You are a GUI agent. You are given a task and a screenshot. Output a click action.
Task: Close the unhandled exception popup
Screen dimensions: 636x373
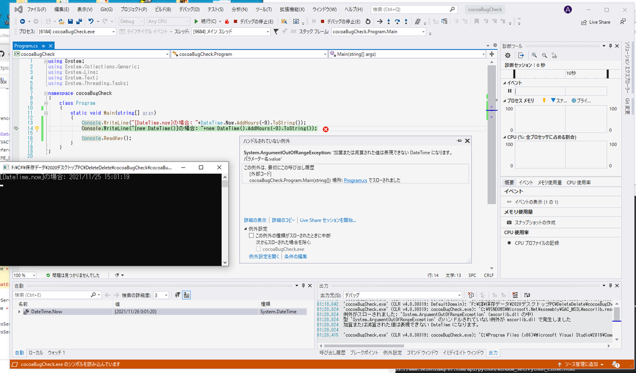tap(467, 141)
